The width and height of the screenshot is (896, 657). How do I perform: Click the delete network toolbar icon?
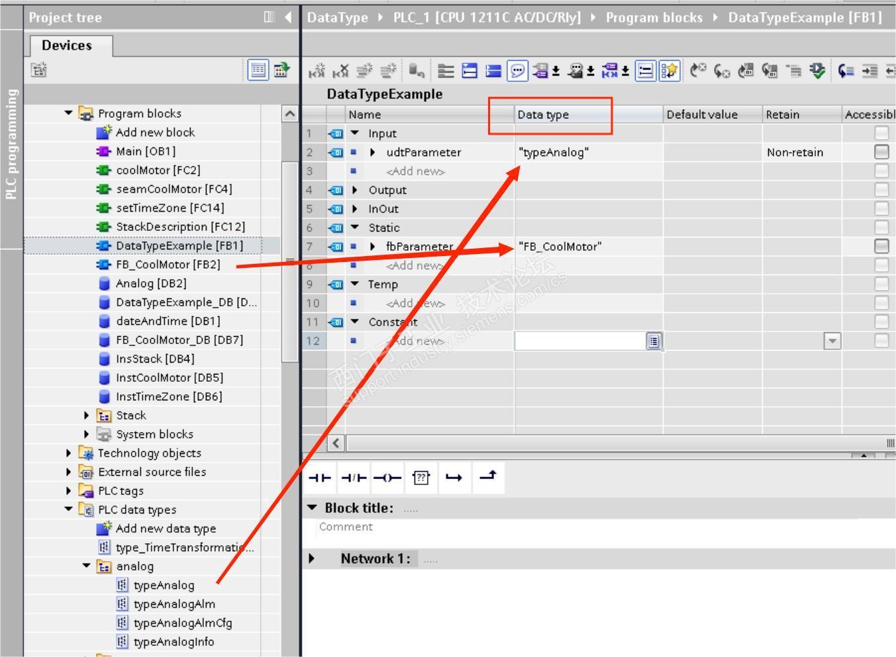coord(341,71)
